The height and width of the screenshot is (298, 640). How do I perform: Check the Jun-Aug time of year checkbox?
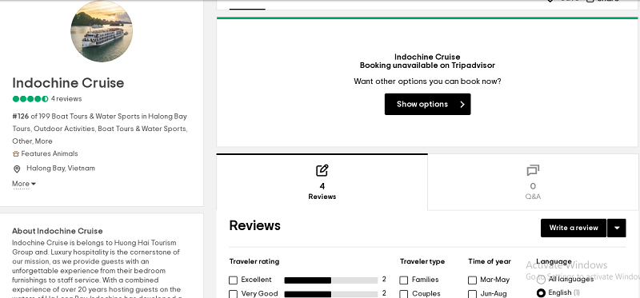coord(472,294)
